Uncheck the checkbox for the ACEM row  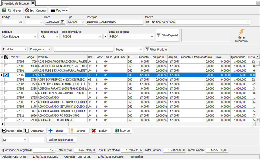coord(6,75)
